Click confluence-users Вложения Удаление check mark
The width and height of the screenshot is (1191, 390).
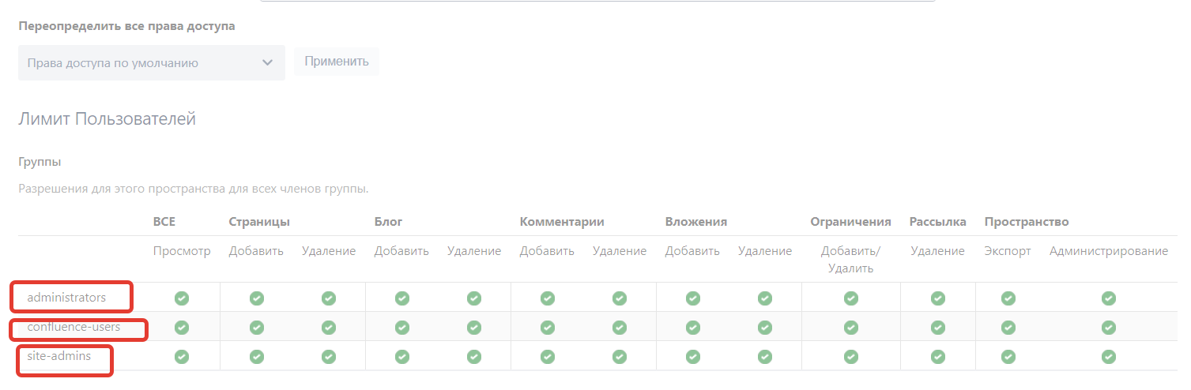pos(765,328)
